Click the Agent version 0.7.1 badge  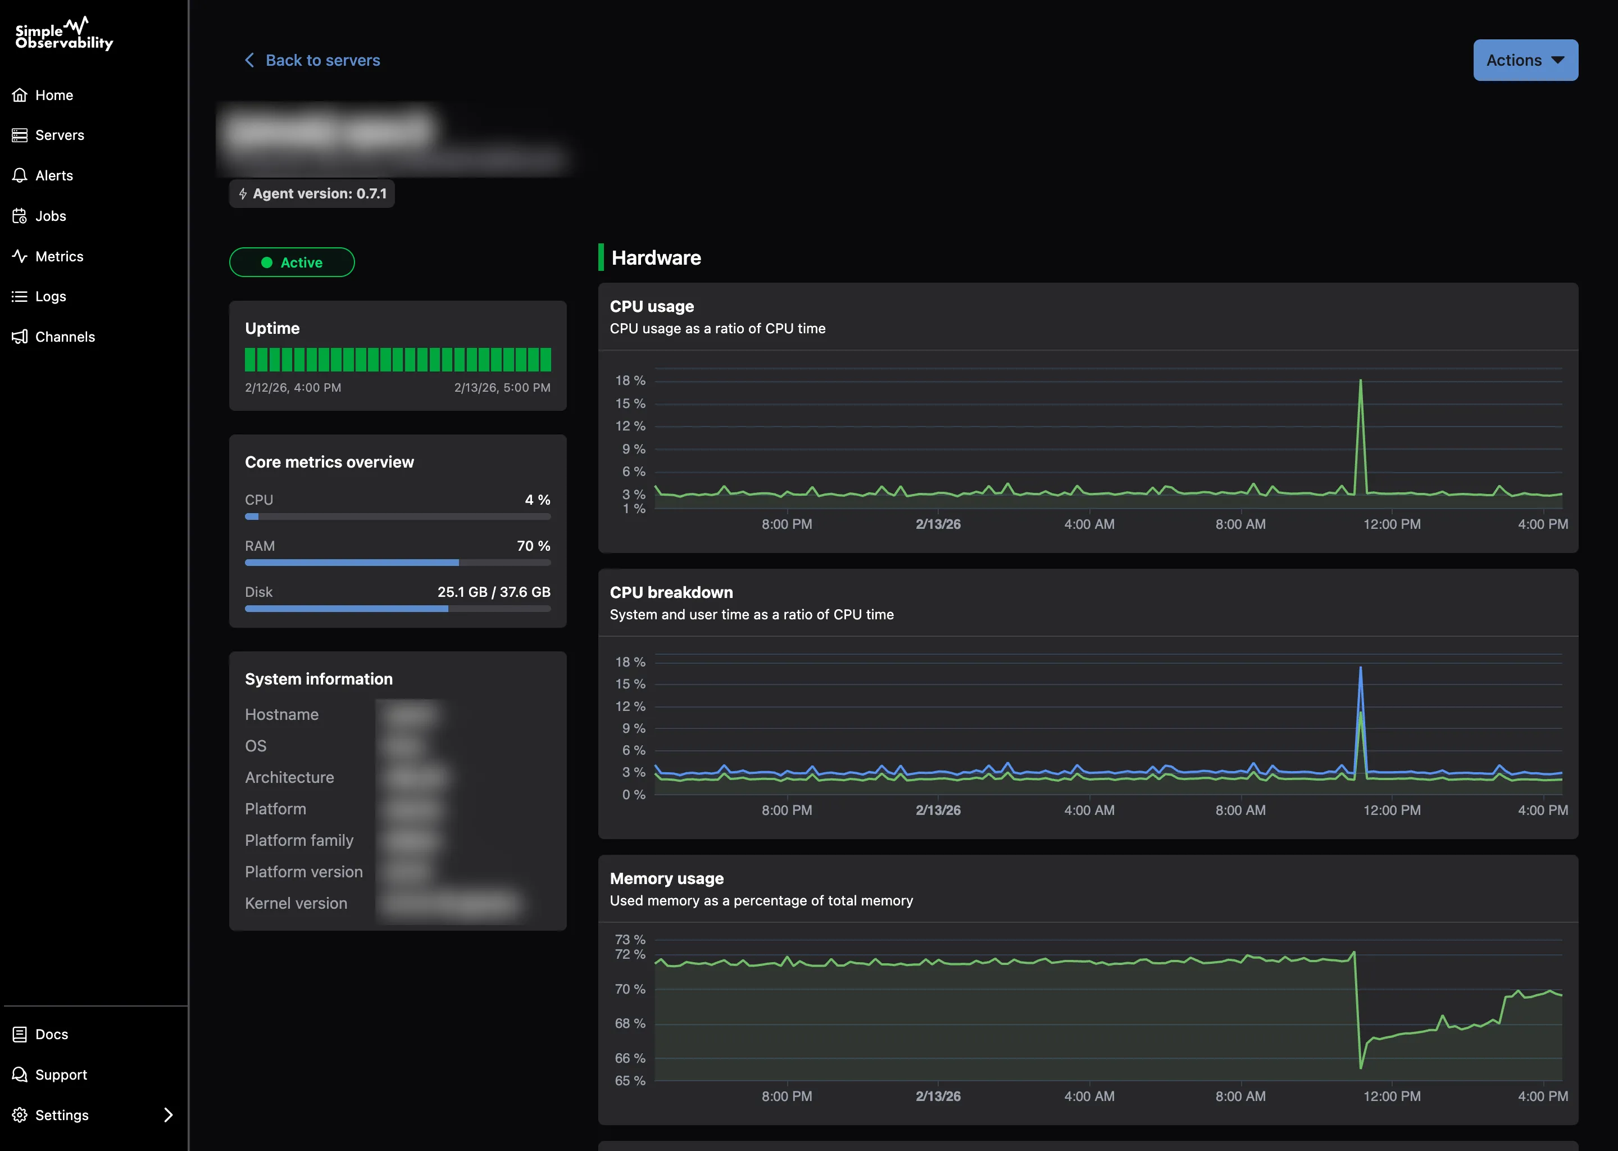pos(312,193)
